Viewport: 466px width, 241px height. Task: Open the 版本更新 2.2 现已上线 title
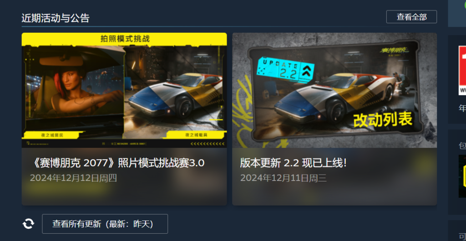(294, 163)
